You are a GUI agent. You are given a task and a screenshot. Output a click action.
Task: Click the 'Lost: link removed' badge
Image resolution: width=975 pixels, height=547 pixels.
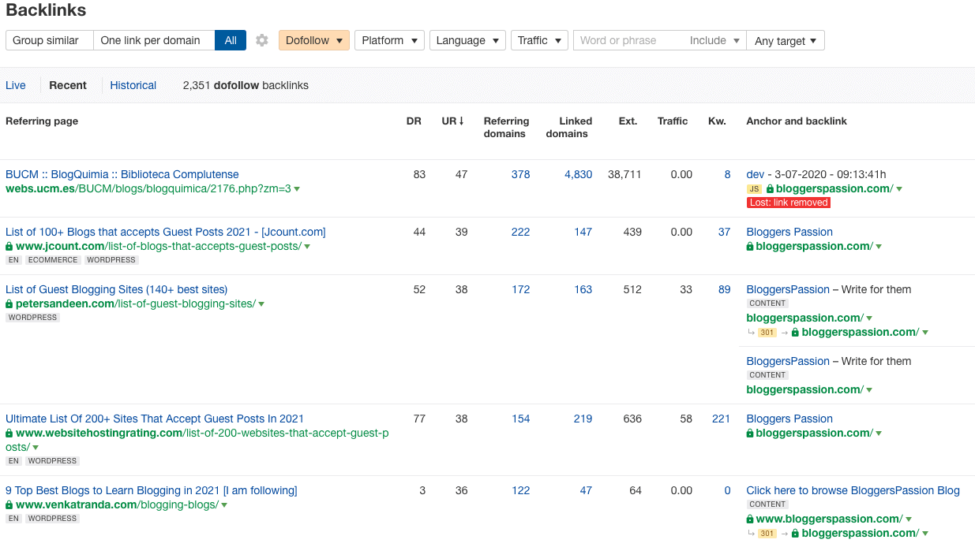[788, 202]
